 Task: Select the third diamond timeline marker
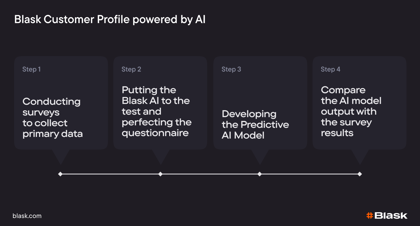click(x=260, y=174)
